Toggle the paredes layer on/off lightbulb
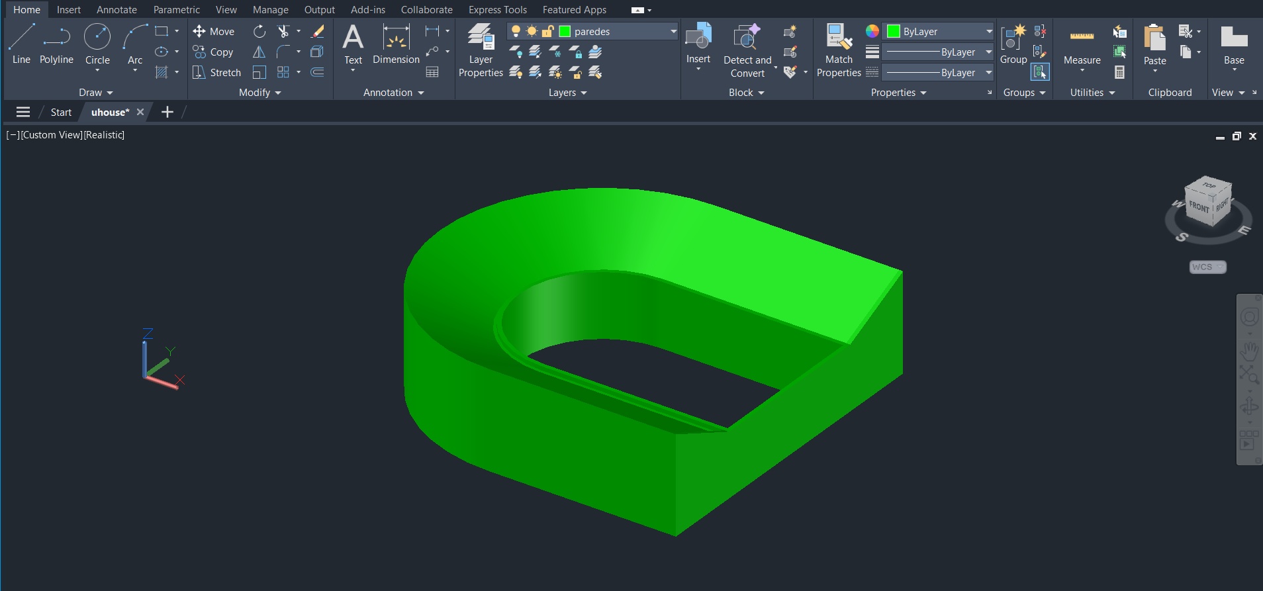The width and height of the screenshot is (1263, 591). [516, 31]
